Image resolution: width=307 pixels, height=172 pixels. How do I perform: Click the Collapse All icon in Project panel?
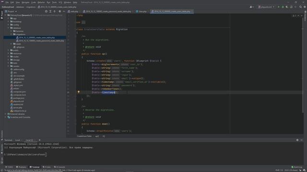click(55, 11)
